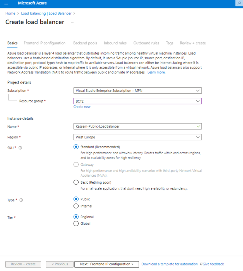The width and height of the screenshot is (243, 271).
Task: Open the Region dropdown
Action: (x=138, y=137)
